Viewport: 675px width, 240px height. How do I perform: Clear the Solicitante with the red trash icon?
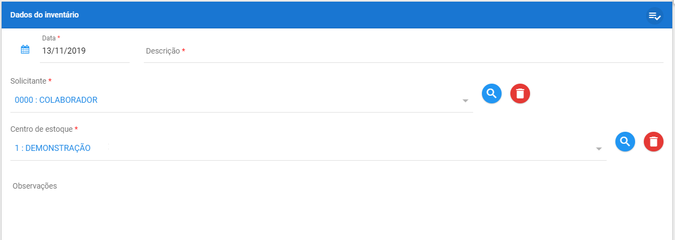pos(520,93)
